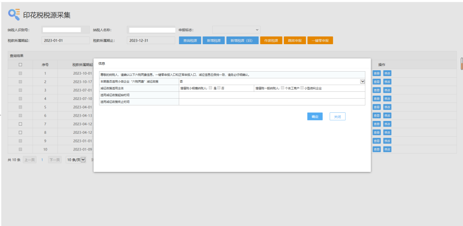The height and width of the screenshot is (226, 463).
Task: Click 查看 for row 5
Action: [x=376, y=107]
